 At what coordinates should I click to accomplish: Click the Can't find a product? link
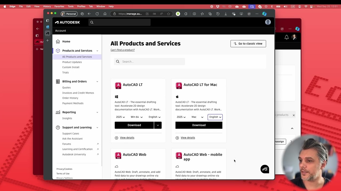[x=123, y=50]
